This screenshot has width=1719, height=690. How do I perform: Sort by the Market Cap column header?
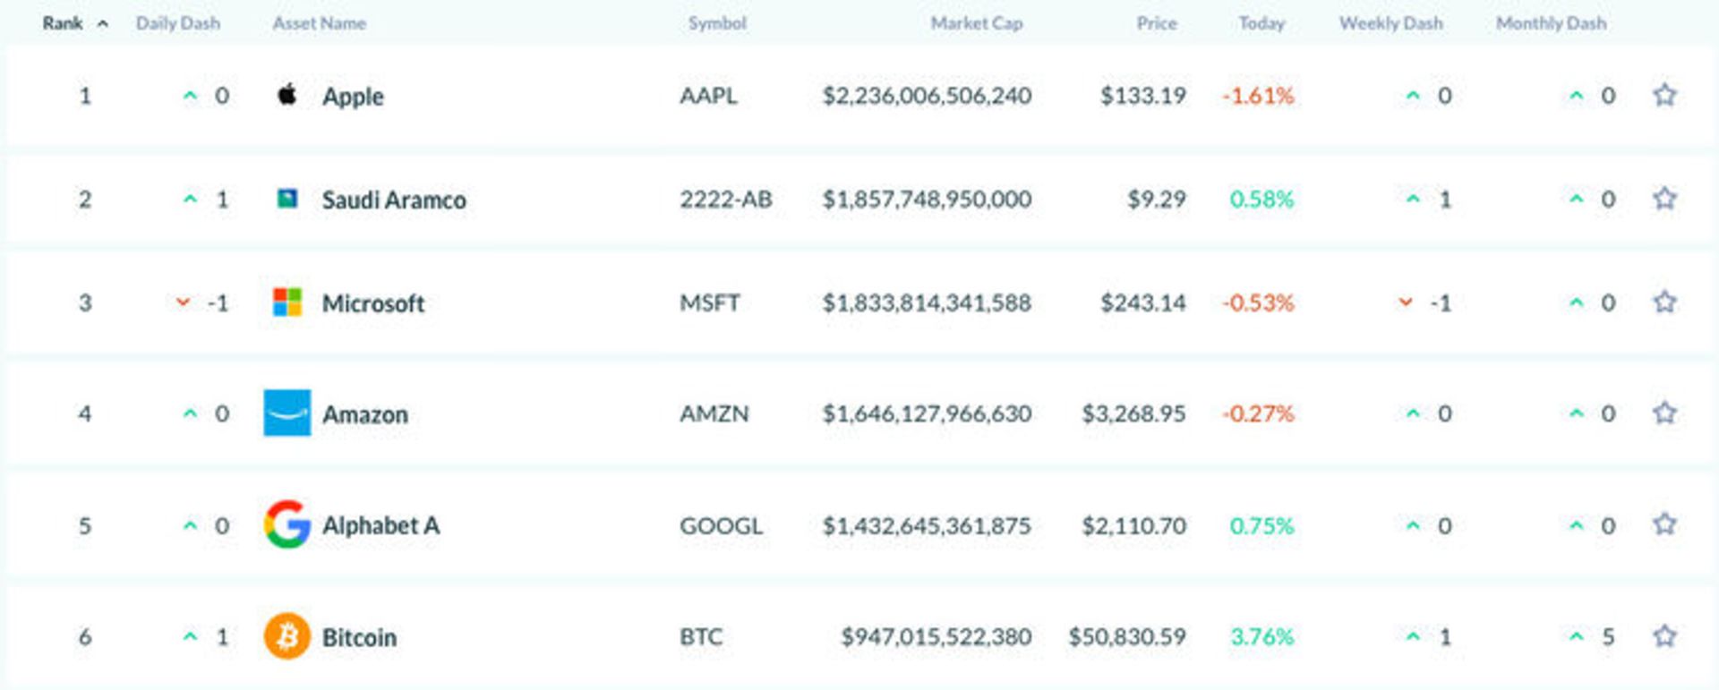(976, 24)
